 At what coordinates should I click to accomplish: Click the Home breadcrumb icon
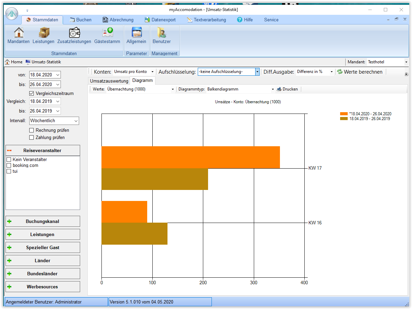[x=7, y=62]
